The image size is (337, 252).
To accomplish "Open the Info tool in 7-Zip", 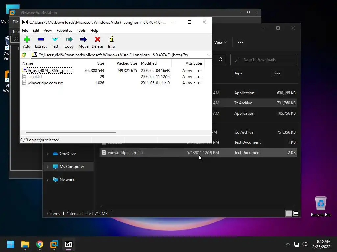I will pyautogui.click(x=111, y=42).
